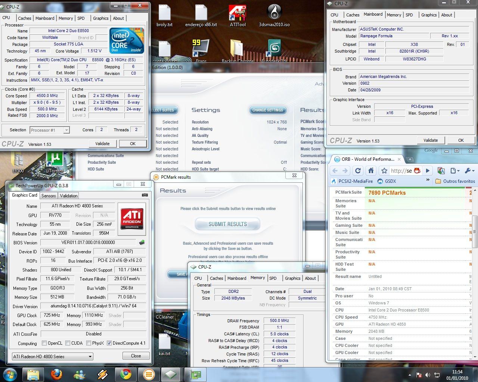Open the broly.txt desktop file icon
The height and width of the screenshot is (382, 478).
pos(164,15)
